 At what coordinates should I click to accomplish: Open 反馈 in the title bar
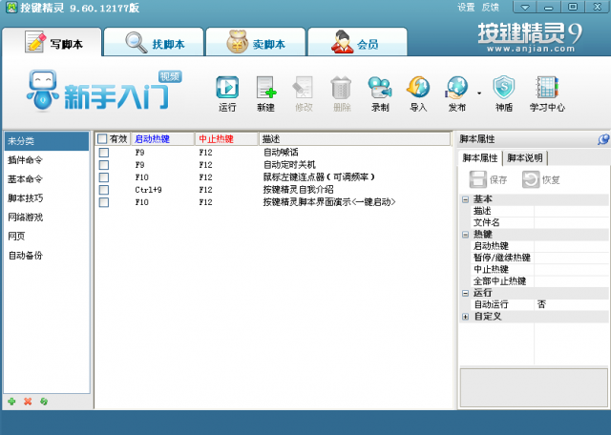coord(490,8)
